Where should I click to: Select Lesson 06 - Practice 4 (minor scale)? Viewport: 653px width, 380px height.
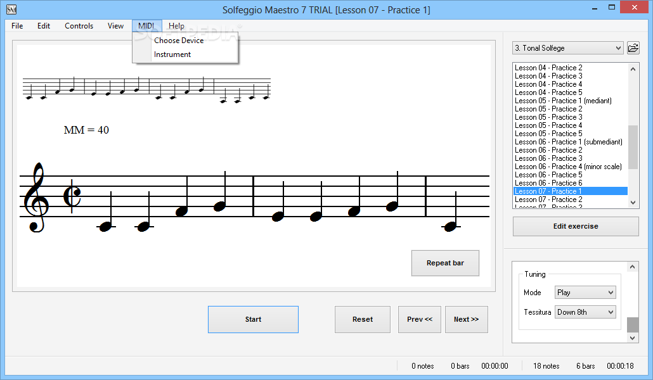tap(571, 167)
